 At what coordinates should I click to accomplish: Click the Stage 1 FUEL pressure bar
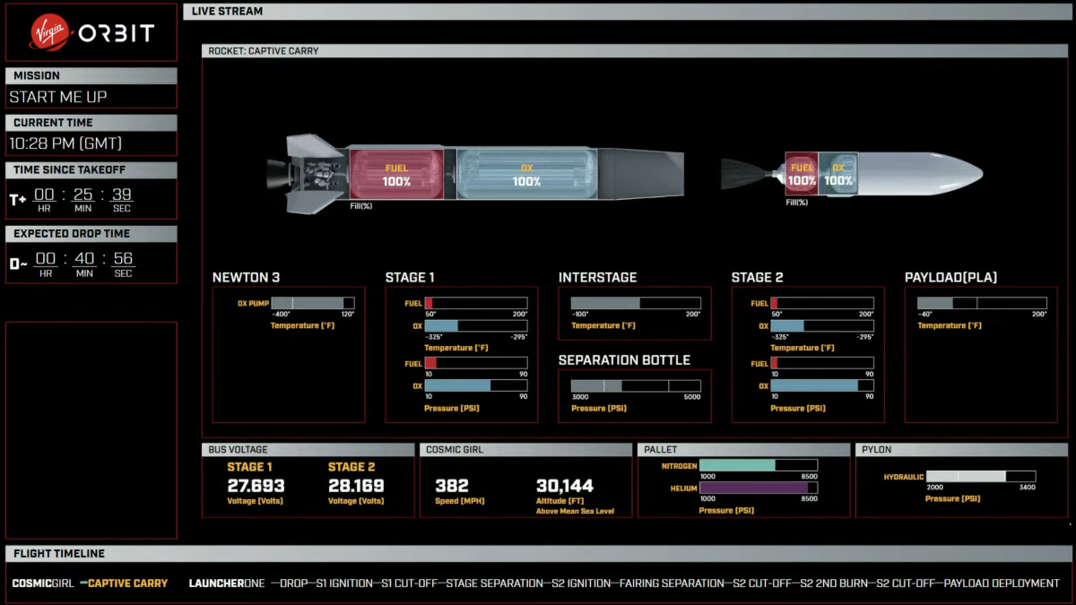[x=476, y=363]
